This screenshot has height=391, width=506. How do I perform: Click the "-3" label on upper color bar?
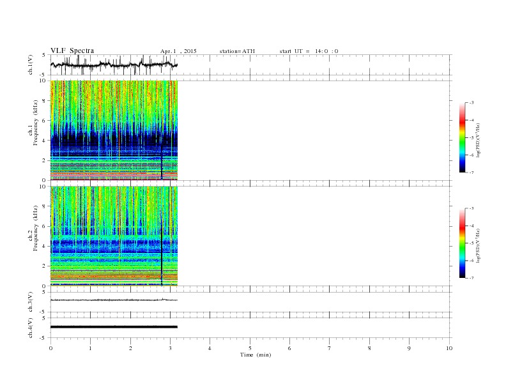point(471,103)
